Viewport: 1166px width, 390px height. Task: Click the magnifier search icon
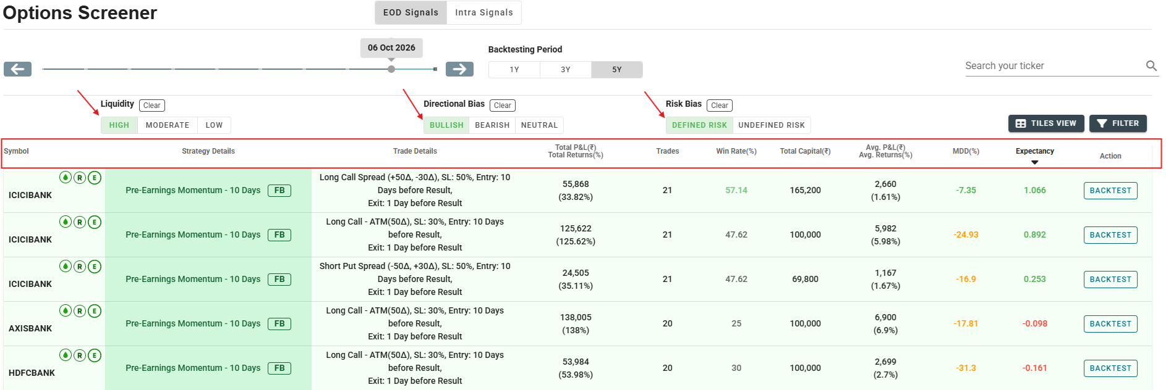(1151, 66)
